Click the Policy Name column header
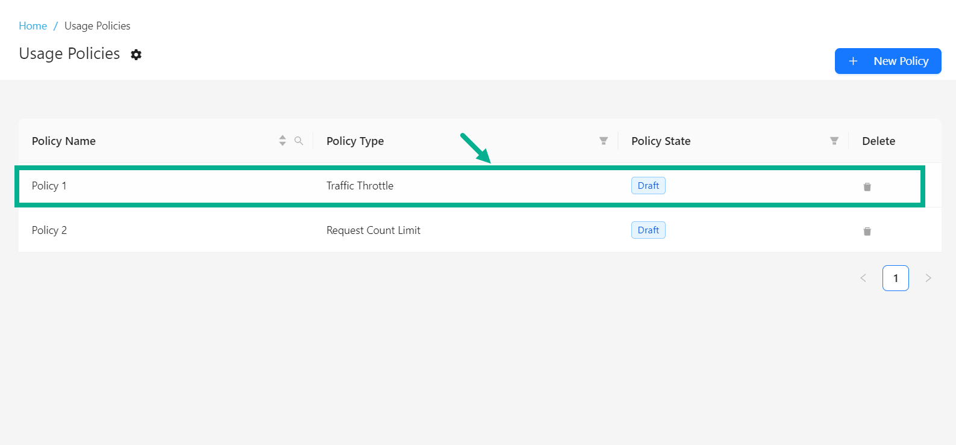The width and height of the screenshot is (956, 445). click(x=64, y=141)
